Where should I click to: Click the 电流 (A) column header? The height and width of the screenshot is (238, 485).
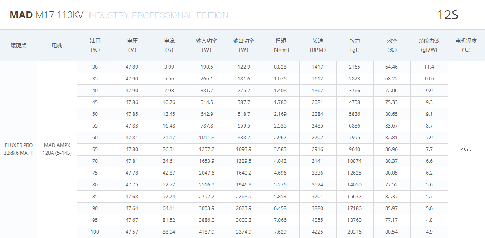tap(169, 45)
